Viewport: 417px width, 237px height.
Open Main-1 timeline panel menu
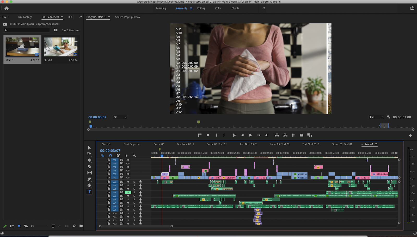(x=376, y=144)
